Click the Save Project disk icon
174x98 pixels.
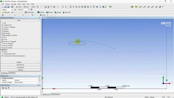5,7
